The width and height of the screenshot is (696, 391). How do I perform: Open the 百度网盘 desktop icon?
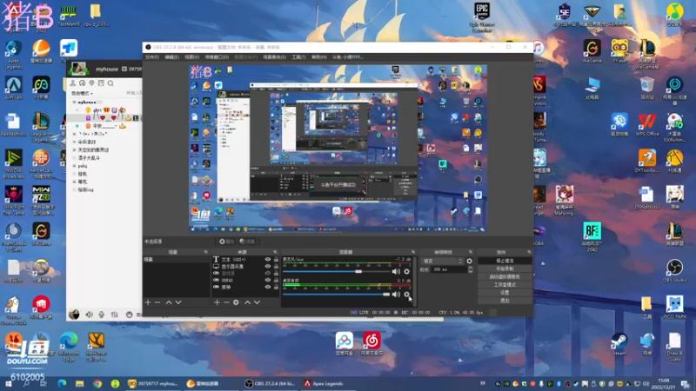pyautogui.click(x=344, y=344)
